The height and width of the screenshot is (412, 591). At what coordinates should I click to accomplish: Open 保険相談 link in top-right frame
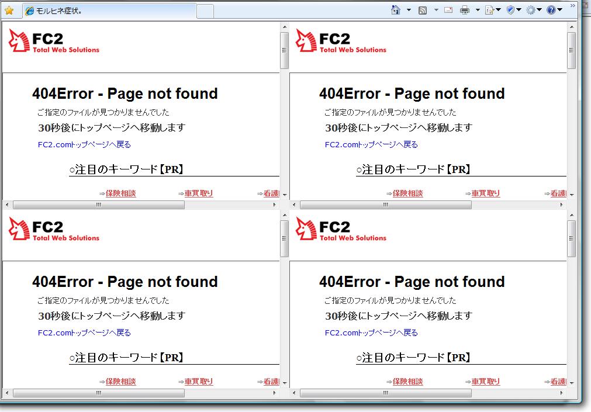pos(408,193)
